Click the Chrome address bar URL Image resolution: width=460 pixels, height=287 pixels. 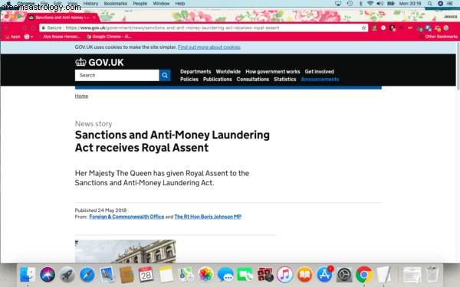(172, 28)
